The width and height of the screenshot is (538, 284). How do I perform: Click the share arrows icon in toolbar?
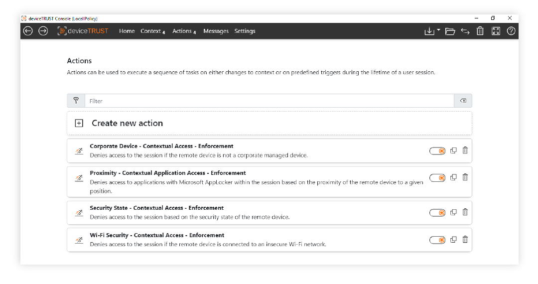465,31
